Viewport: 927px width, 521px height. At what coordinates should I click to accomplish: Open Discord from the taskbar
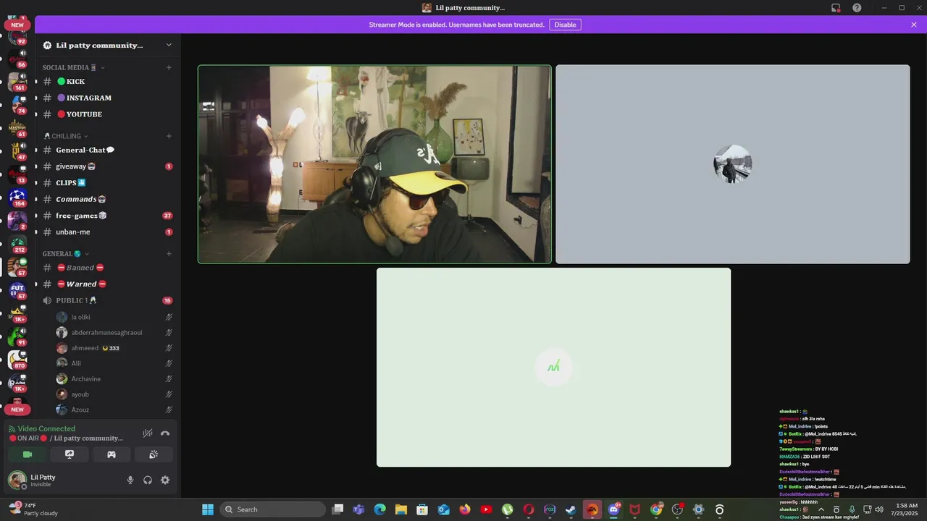614,509
